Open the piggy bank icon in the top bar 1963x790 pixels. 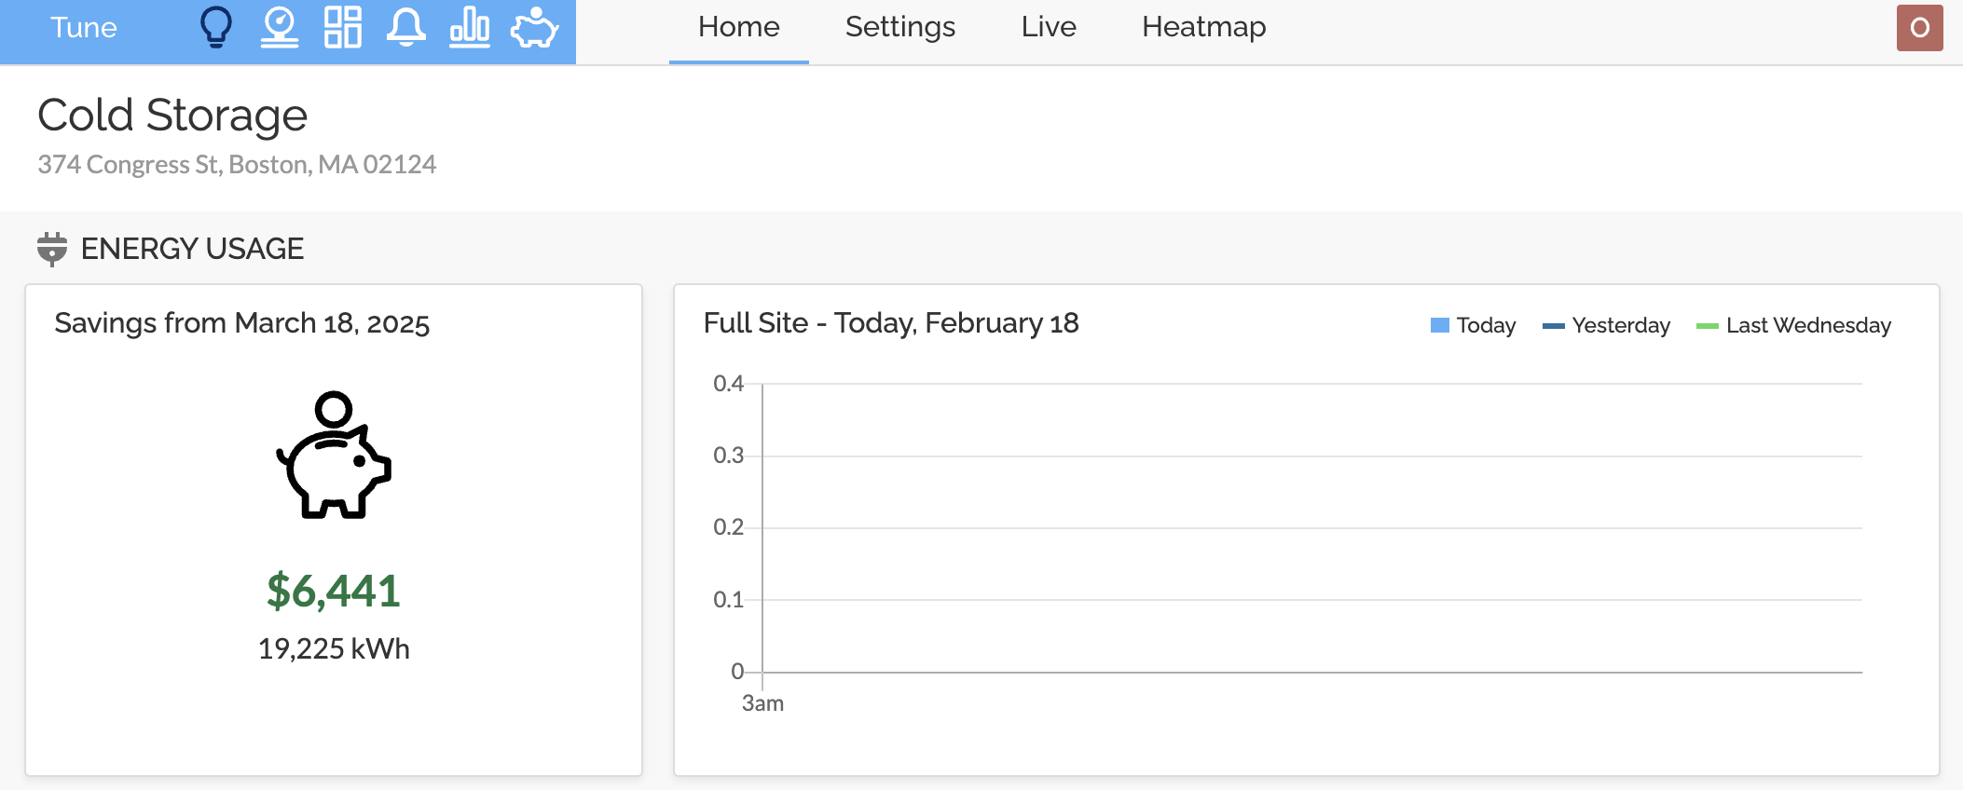(534, 28)
